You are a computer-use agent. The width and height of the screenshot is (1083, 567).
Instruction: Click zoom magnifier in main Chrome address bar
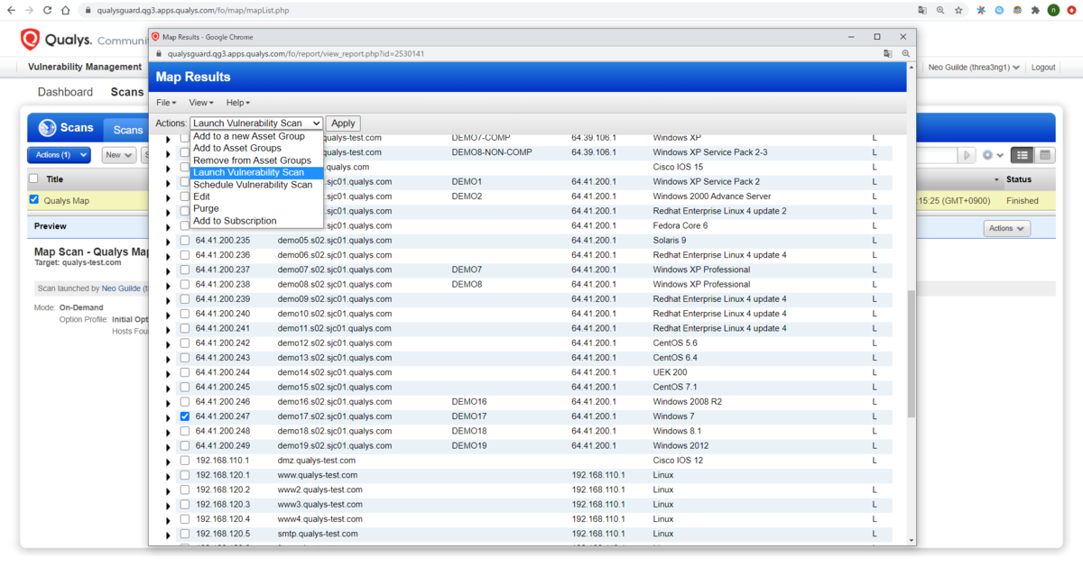point(940,10)
